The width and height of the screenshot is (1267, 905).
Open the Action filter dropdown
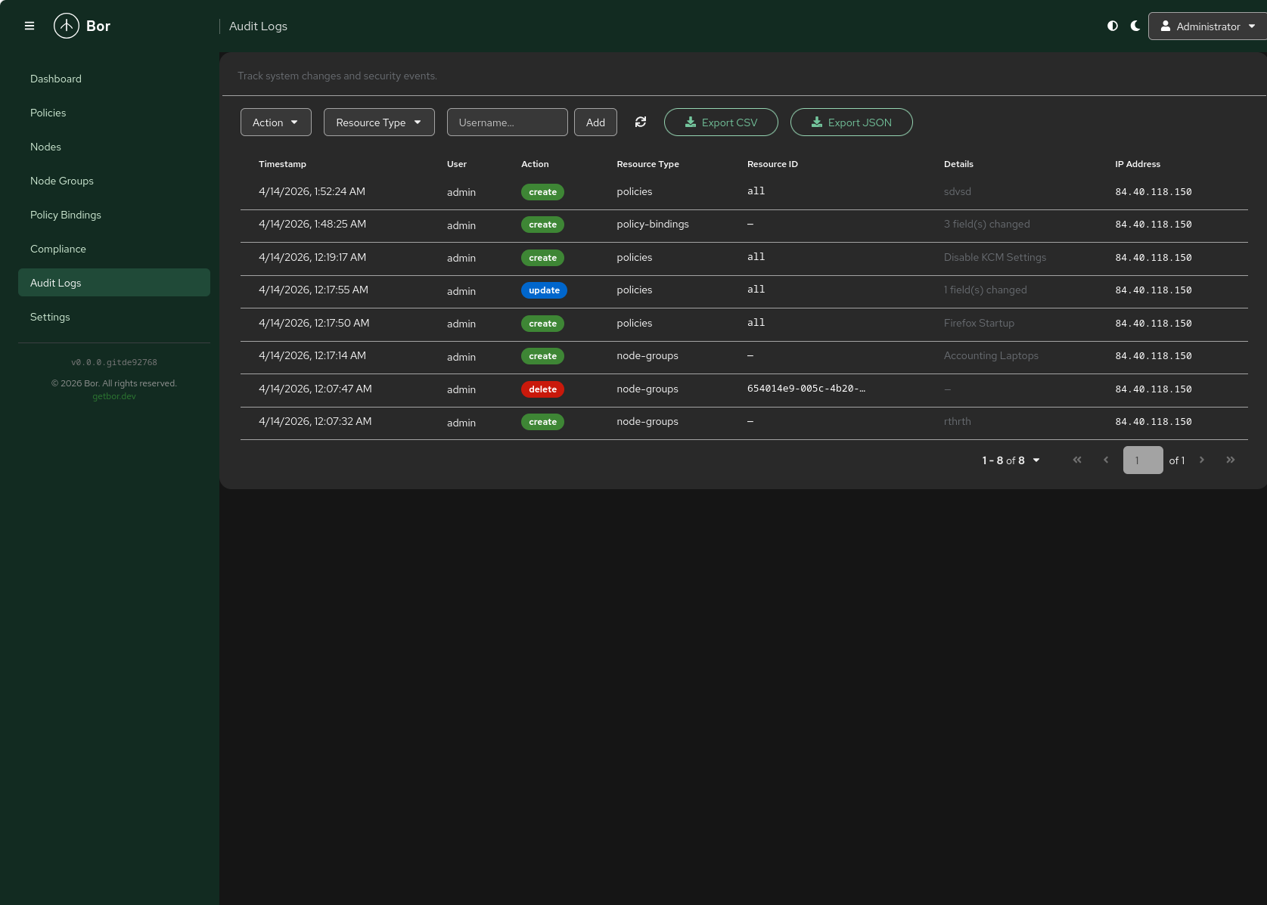coord(276,122)
